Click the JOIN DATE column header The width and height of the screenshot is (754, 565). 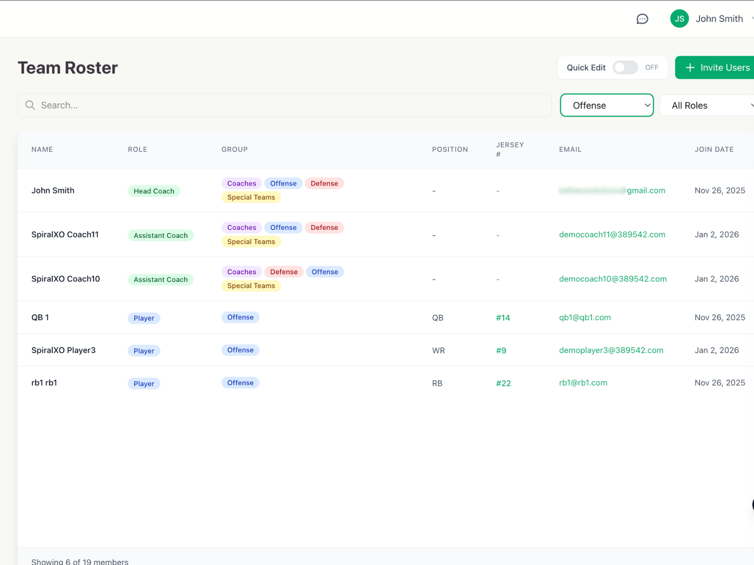click(x=714, y=149)
